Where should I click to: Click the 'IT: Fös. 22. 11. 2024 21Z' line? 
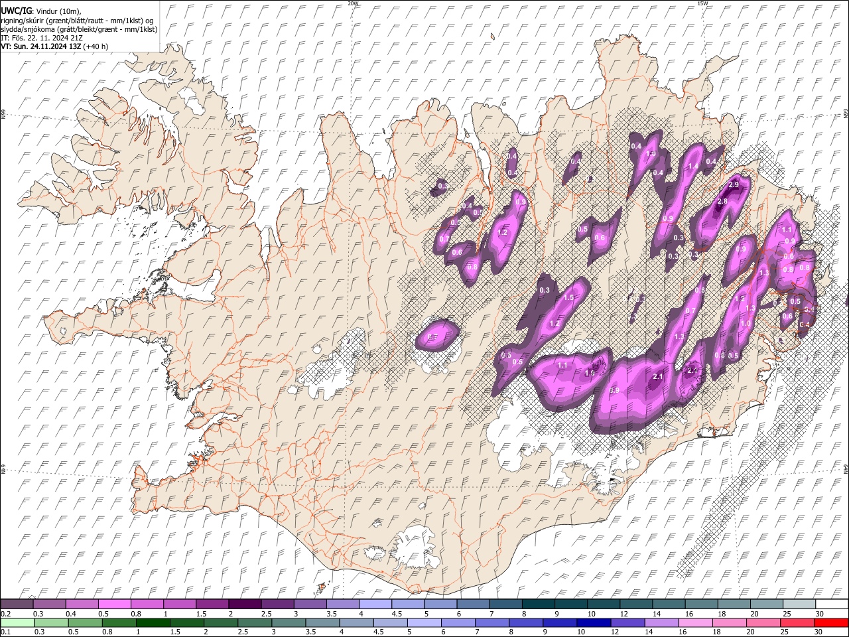point(42,38)
